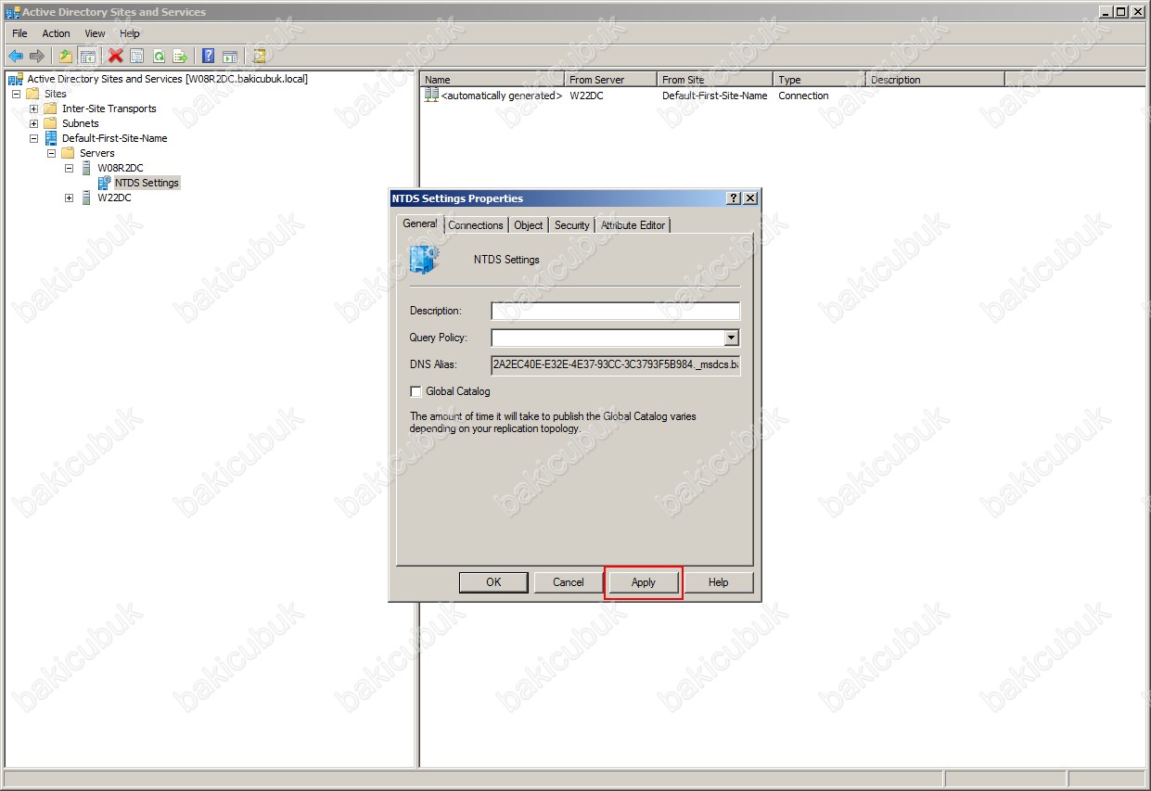Toggle the Show/Hide Console Tree icon
This screenshot has height=791, width=1151.
[x=87, y=56]
